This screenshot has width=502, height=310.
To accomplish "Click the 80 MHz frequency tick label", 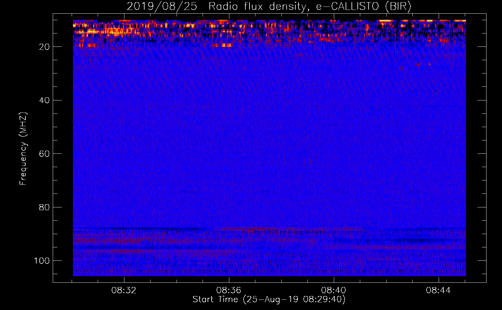I will (44, 207).
